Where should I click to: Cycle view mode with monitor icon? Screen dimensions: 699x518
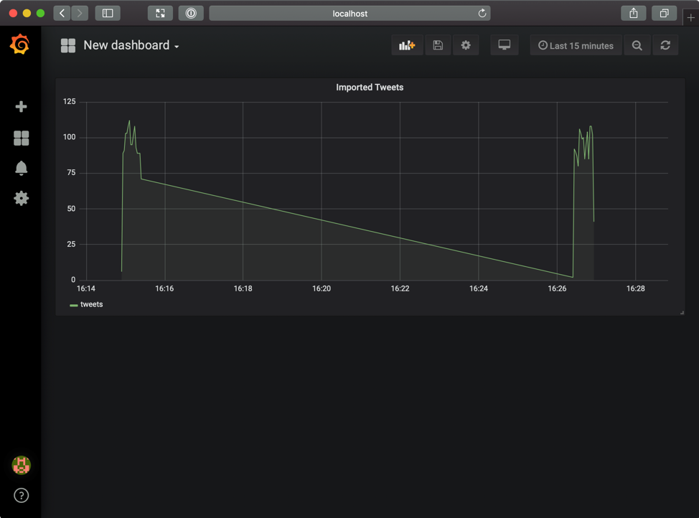pos(505,45)
